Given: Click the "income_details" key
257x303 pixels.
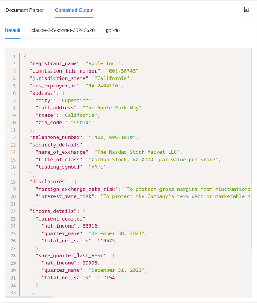Looking at the screenshot, I should 52,211.
